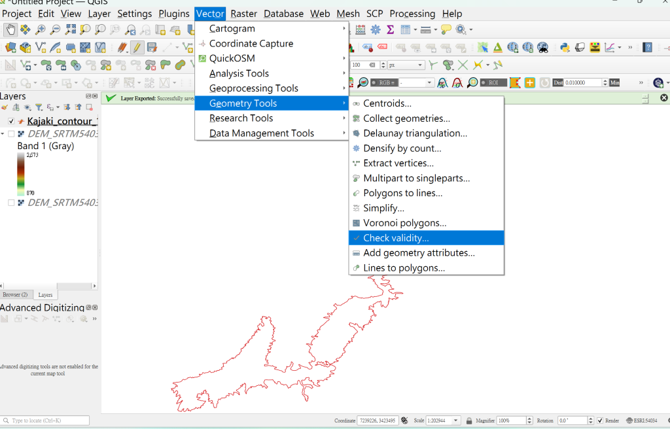This screenshot has width=670, height=429.
Task: Enable the bottom DEM_SRTM layer checkbox
Action: coord(11,203)
